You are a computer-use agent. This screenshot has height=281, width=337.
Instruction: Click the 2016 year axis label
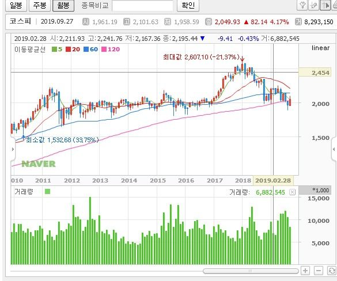(x=186, y=180)
